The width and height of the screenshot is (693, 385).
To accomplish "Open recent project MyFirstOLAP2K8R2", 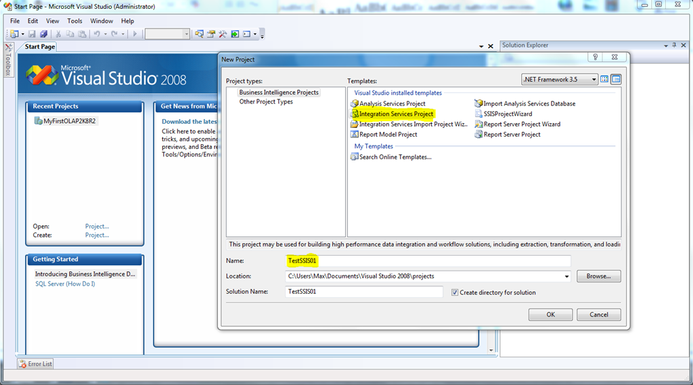I will pos(66,120).
